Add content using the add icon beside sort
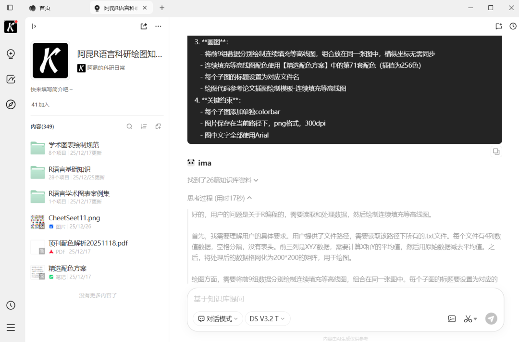 pyautogui.click(x=158, y=126)
